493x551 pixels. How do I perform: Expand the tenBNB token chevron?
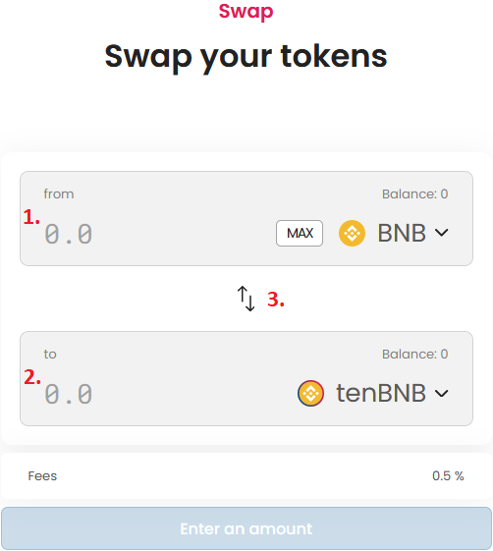click(x=441, y=393)
